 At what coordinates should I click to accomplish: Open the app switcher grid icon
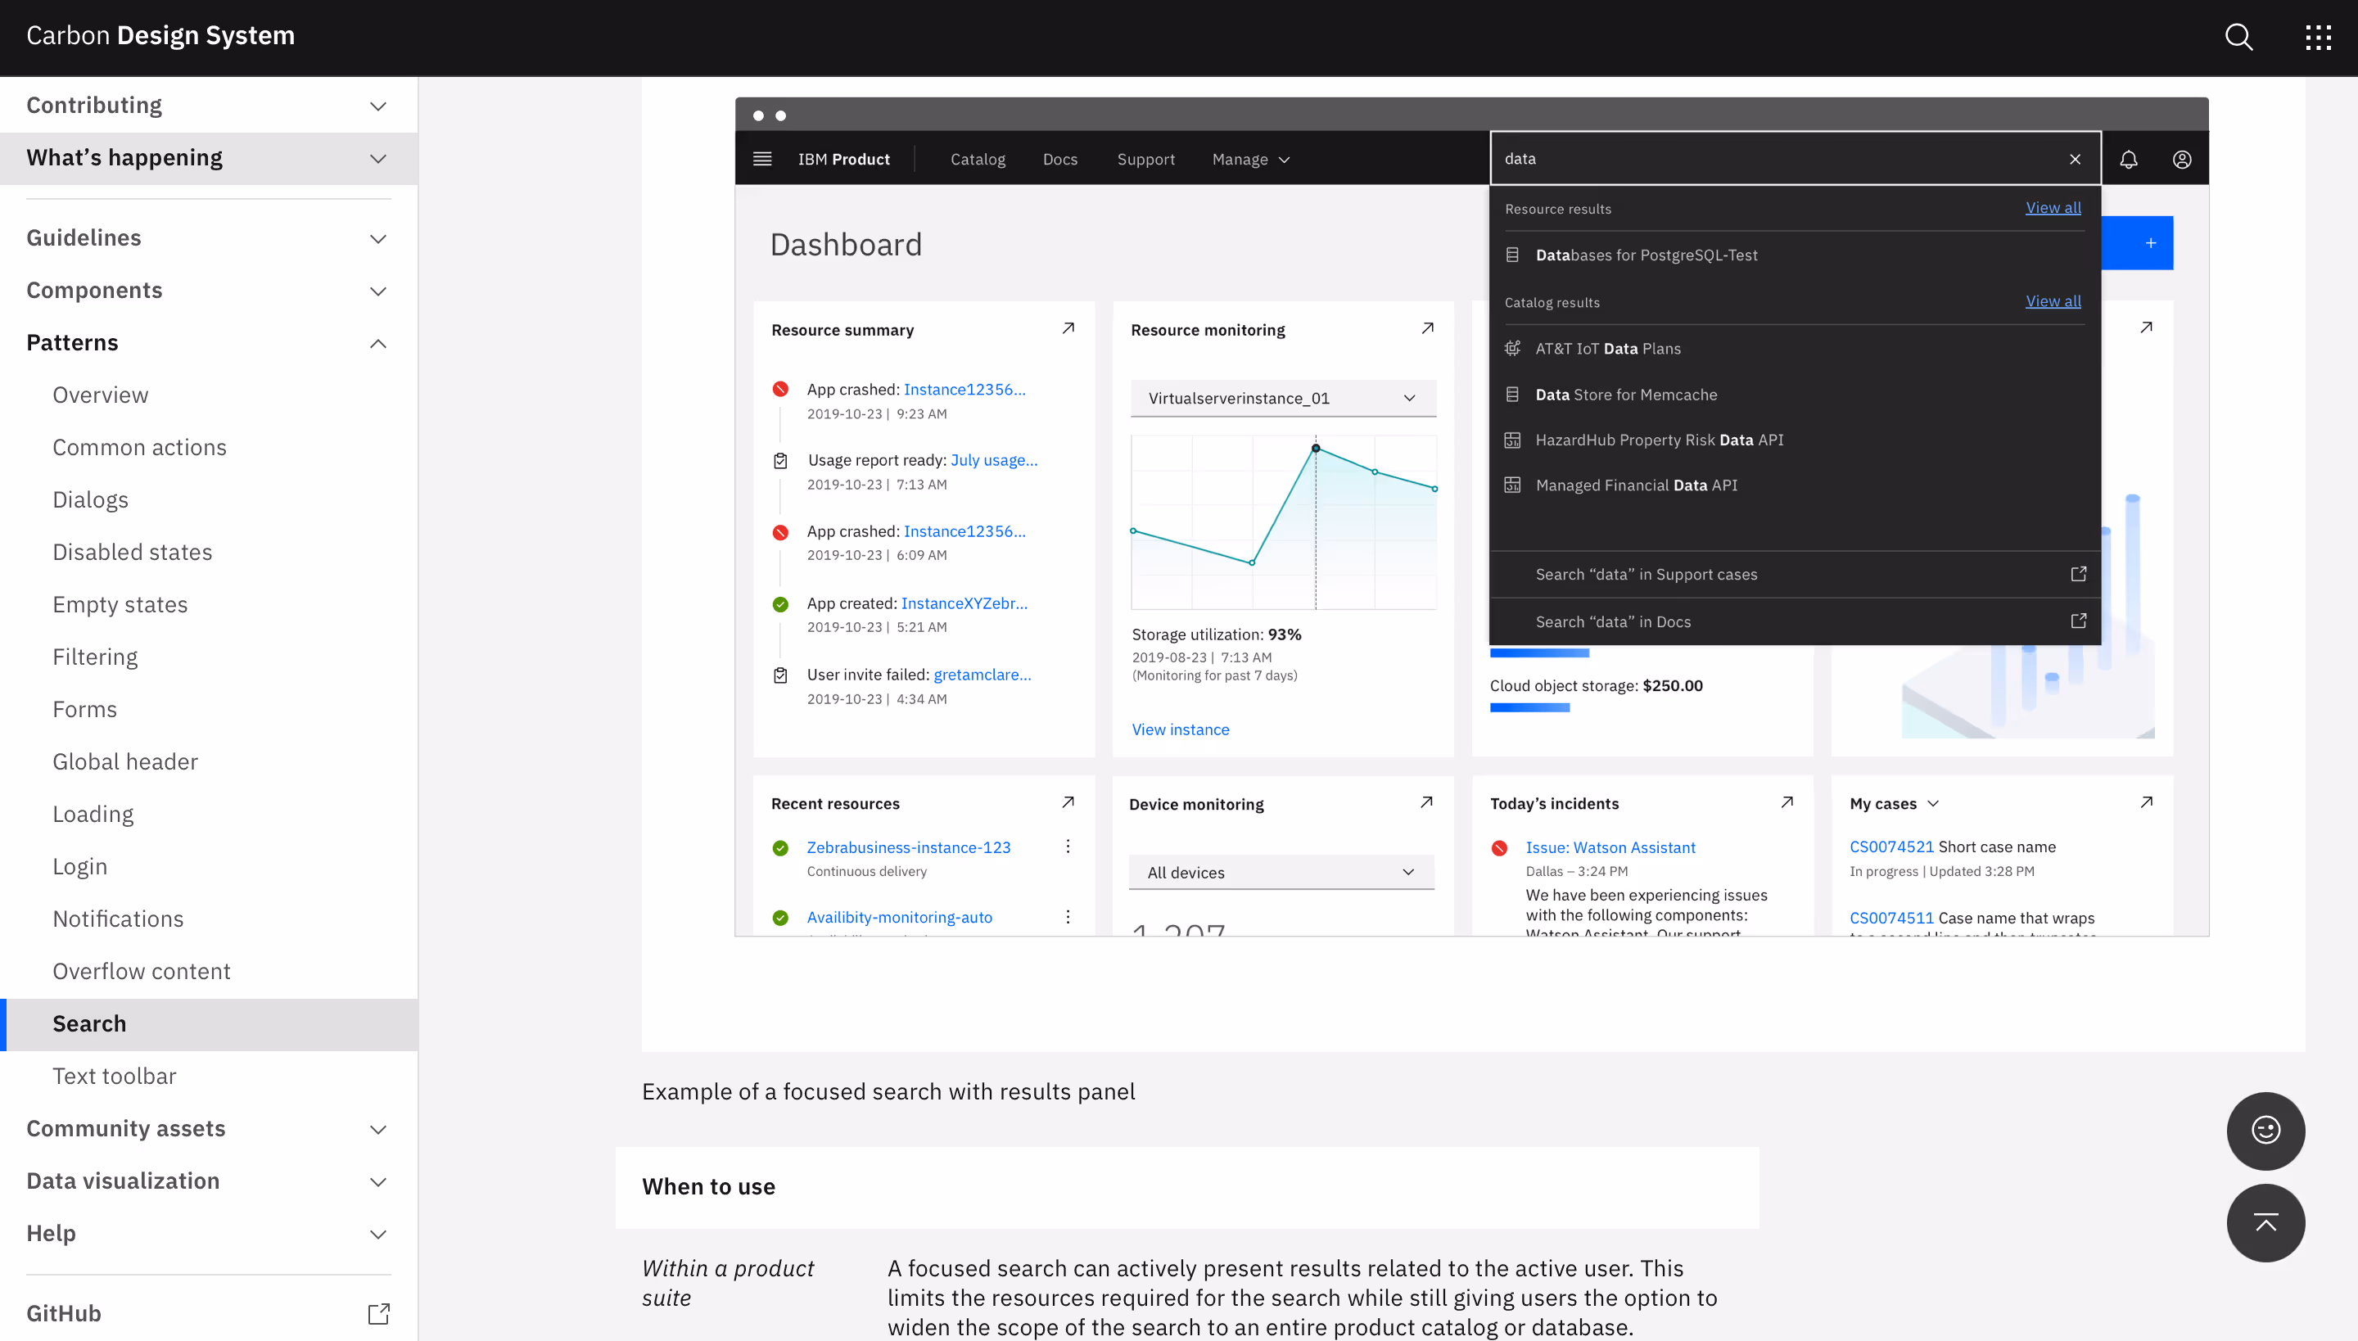[2317, 37]
